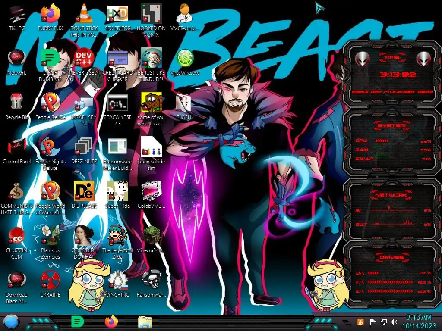442x331 pixels.
Task: Select the LYNCHING icon
Action: (x=117, y=284)
